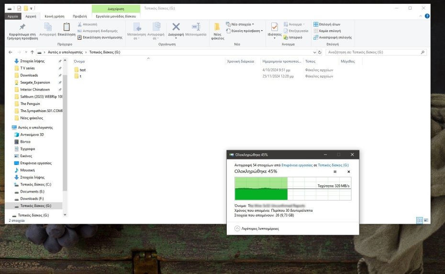The image size is (445, 274).
Task: Click the Διαγραφή delete X icon
Action: 176,27
